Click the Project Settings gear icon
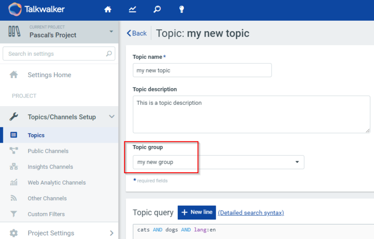The height and width of the screenshot is (239, 374). 14,233
